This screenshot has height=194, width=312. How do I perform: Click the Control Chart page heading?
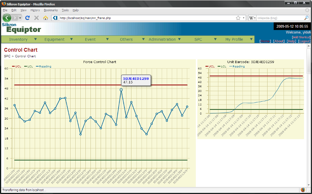[x=21, y=50]
